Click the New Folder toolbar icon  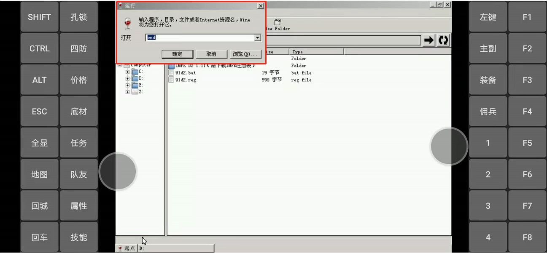point(277,24)
